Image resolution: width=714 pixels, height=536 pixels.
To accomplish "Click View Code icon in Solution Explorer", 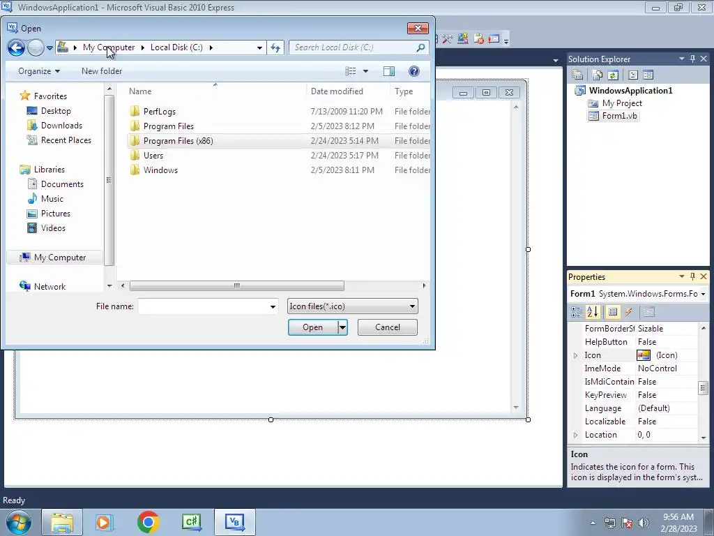I will 633,75.
